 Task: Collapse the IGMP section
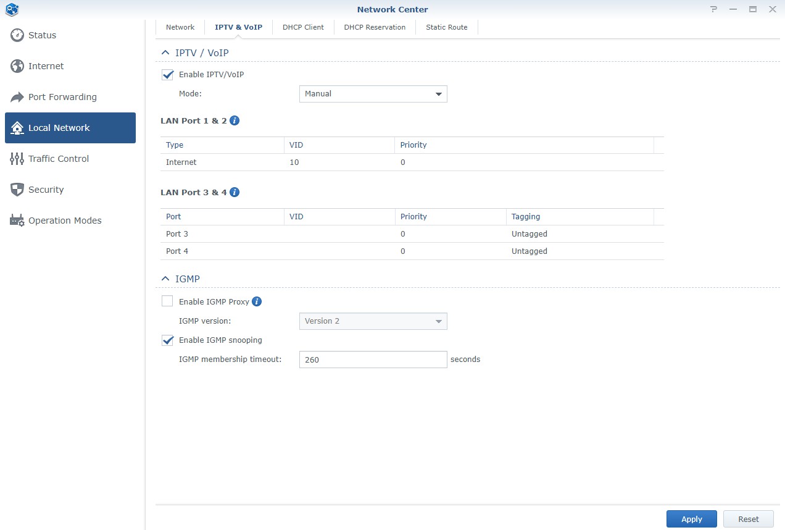point(165,279)
